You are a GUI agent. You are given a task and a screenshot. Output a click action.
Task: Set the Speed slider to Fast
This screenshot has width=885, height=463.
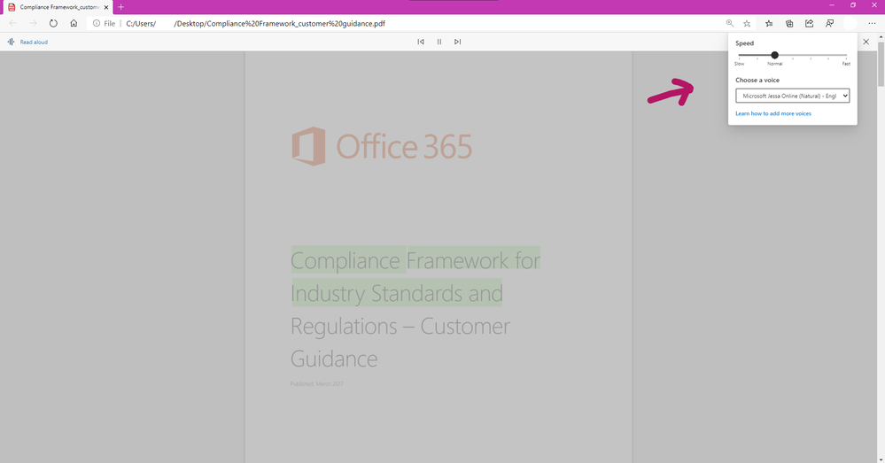(846, 55)
